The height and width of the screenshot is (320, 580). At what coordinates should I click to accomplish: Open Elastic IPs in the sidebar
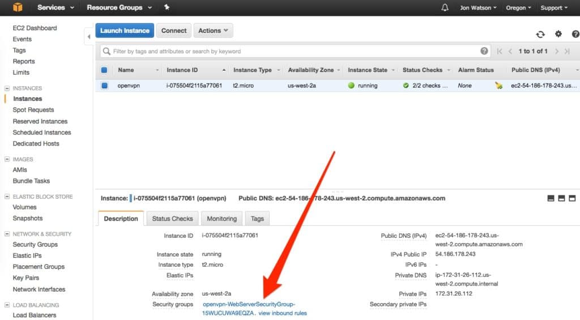[x=27, y=255]
